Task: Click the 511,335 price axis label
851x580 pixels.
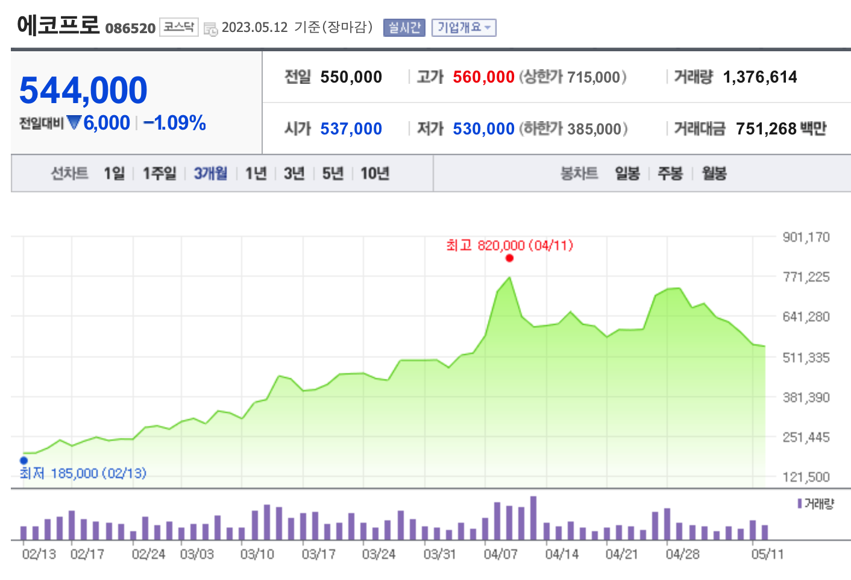Action: [x=806, y=358]
